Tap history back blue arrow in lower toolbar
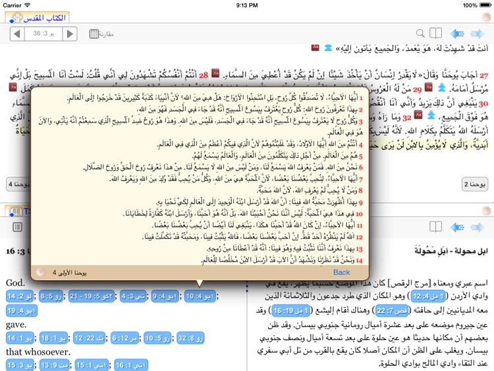Screen dimensions: 494x371 coord(457,227)
